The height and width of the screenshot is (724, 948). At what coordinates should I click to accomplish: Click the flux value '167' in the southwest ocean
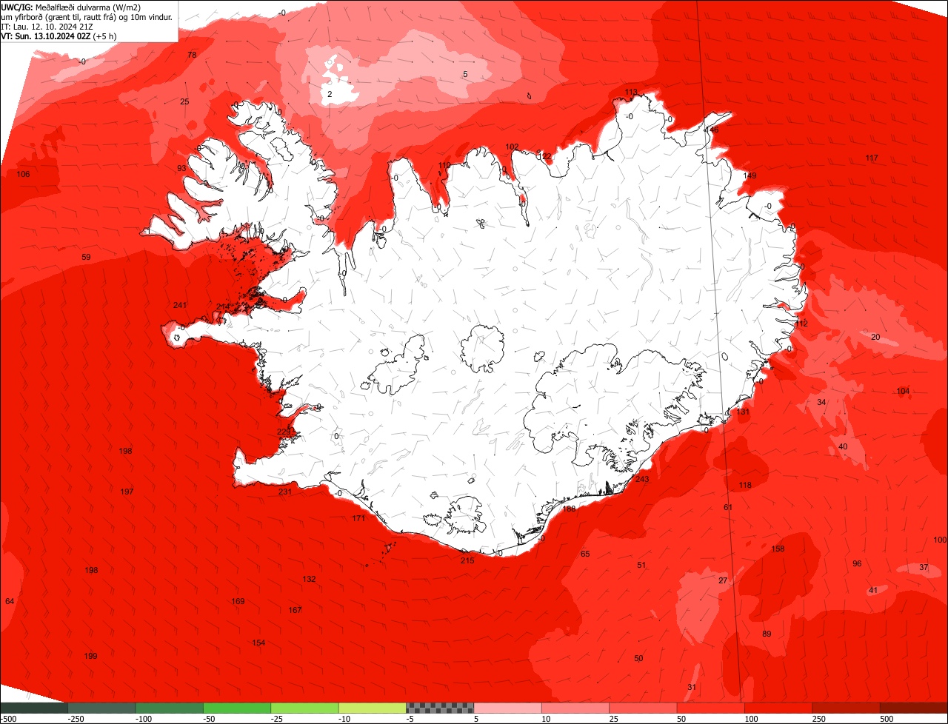click(x=295, y=610)
